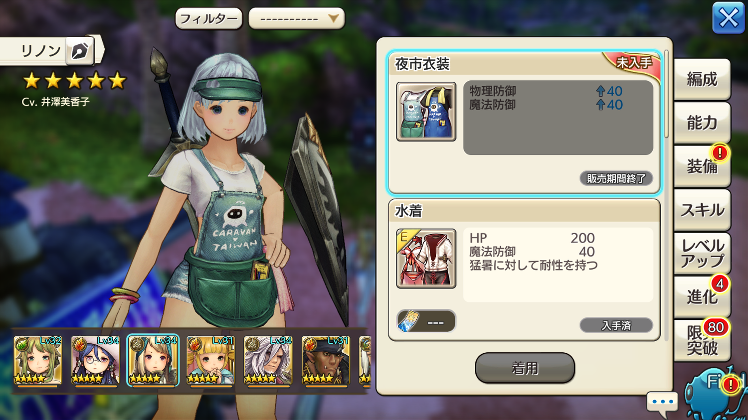Select the white-haired Lv34 character portrait
748x420 pixels.
click(268, 361)
